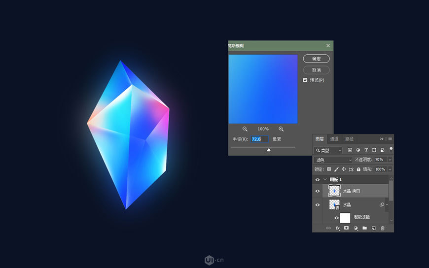Collapse the 画板 1 artboard group
The image size is (429, 268).
[325, 180]
